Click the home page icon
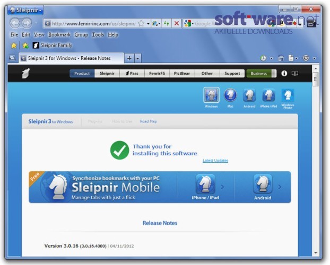This screenshot has width=330, height=265. (x=281, y=58)
